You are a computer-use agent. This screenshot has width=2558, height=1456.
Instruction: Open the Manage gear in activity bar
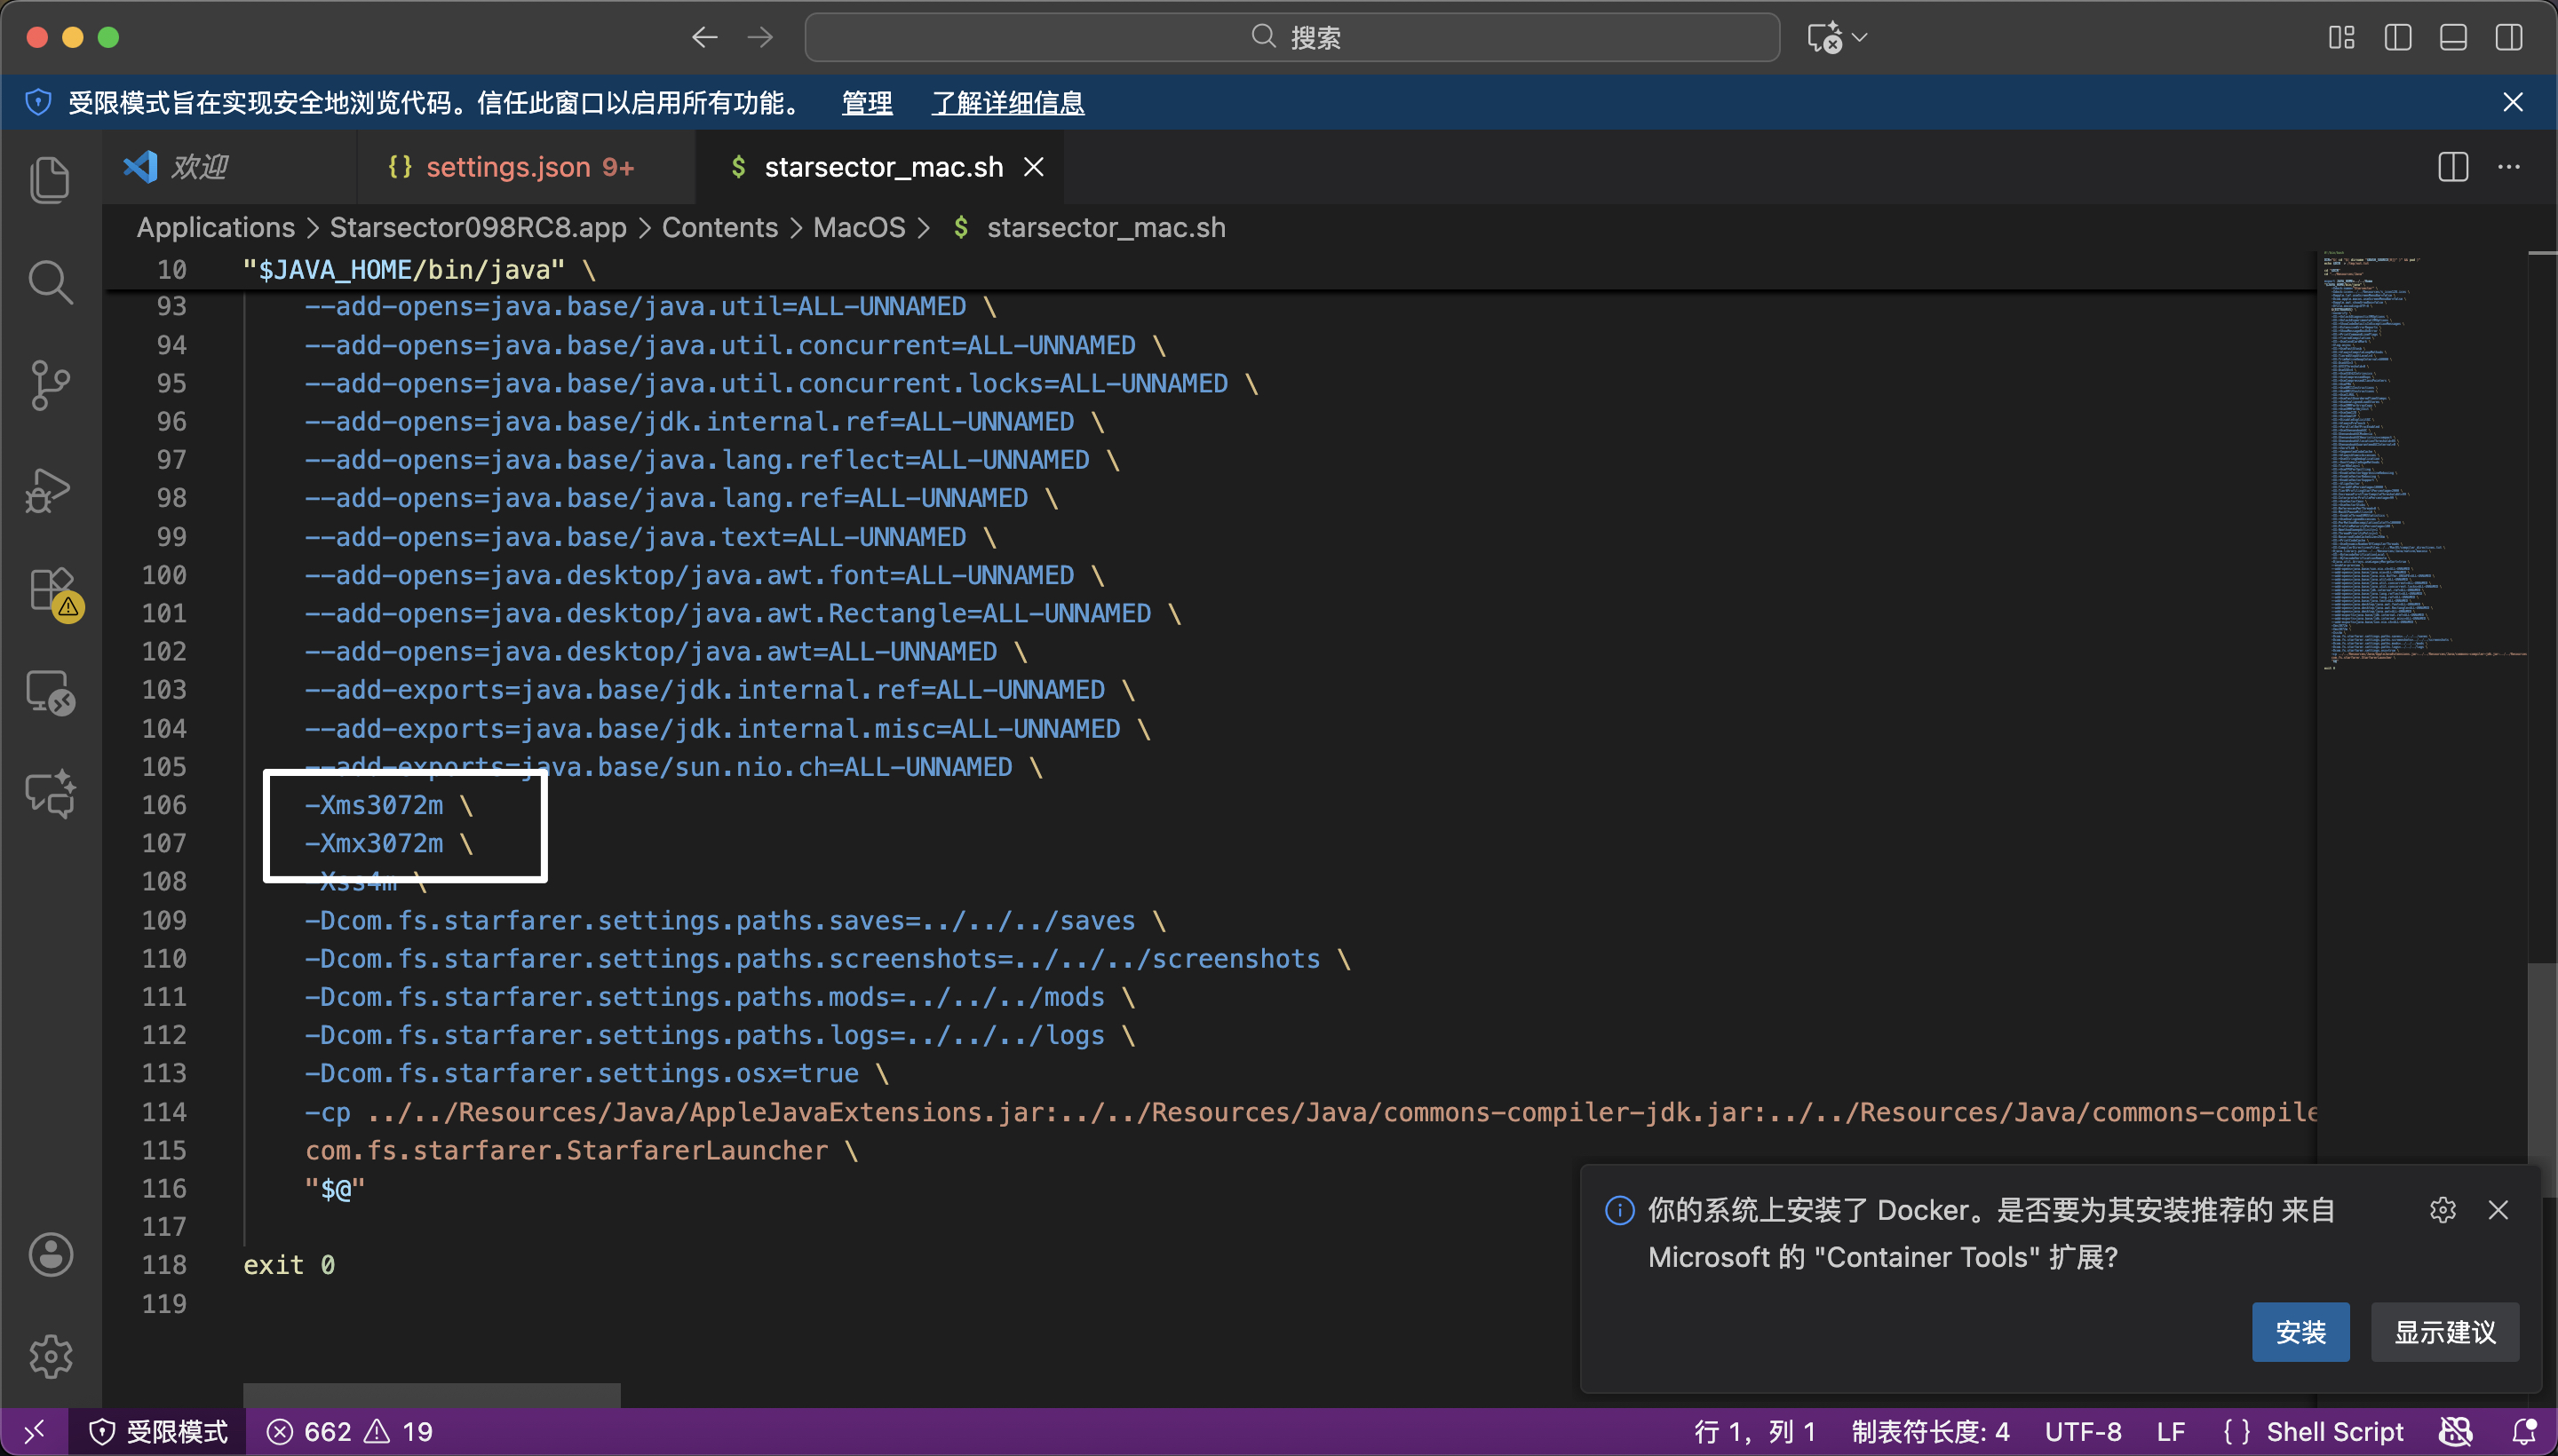coord(50,1356)
